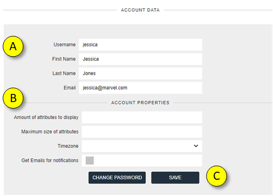Focus the Maximum size of attributes field
This screenshot has width=273, height=196.
tap(142, 132)
